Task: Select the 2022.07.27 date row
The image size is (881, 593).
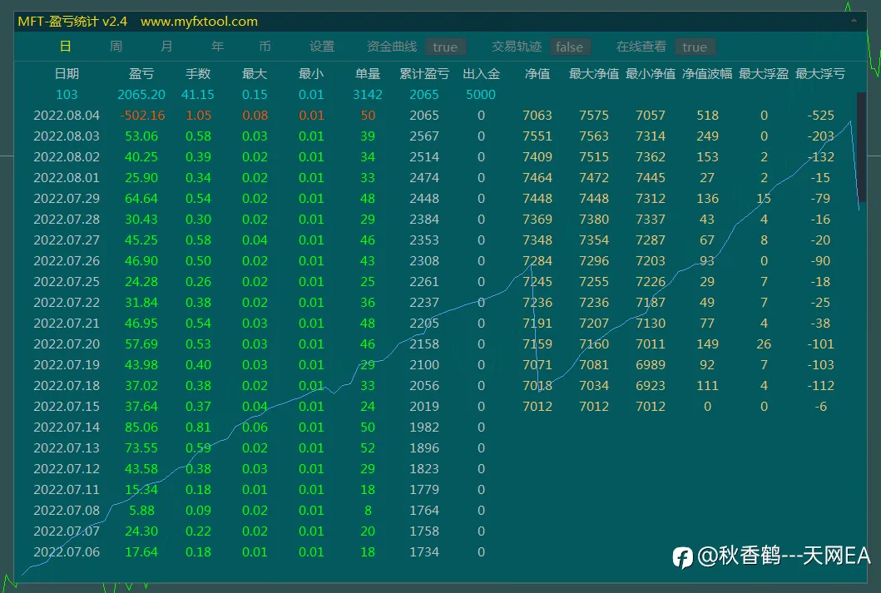Action: [x=67, y=240]
